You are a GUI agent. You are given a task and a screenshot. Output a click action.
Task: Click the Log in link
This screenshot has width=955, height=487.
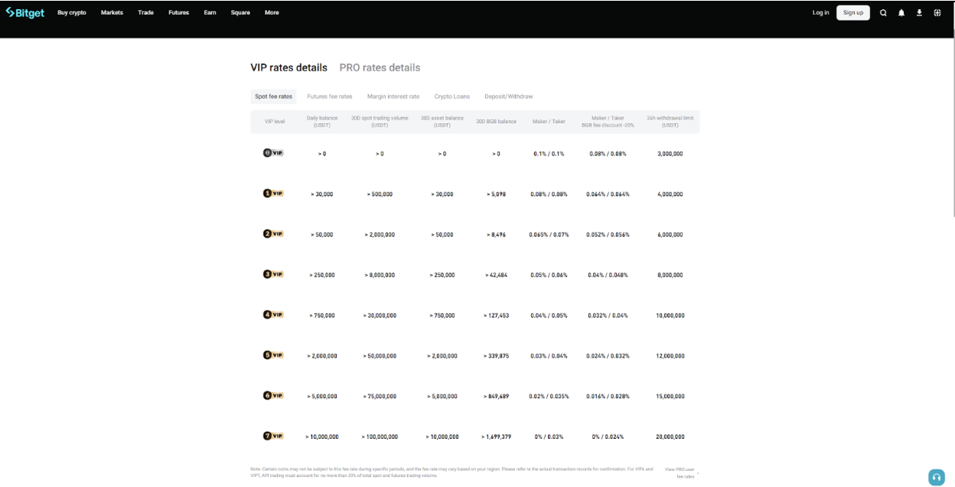pyautogui.click(x=820, y=13)
